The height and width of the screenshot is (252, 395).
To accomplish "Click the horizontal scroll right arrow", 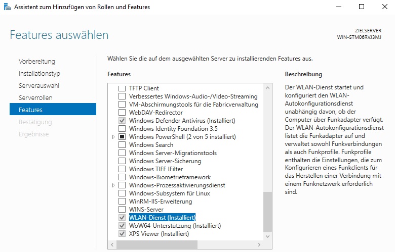I will tap(259, 244).
